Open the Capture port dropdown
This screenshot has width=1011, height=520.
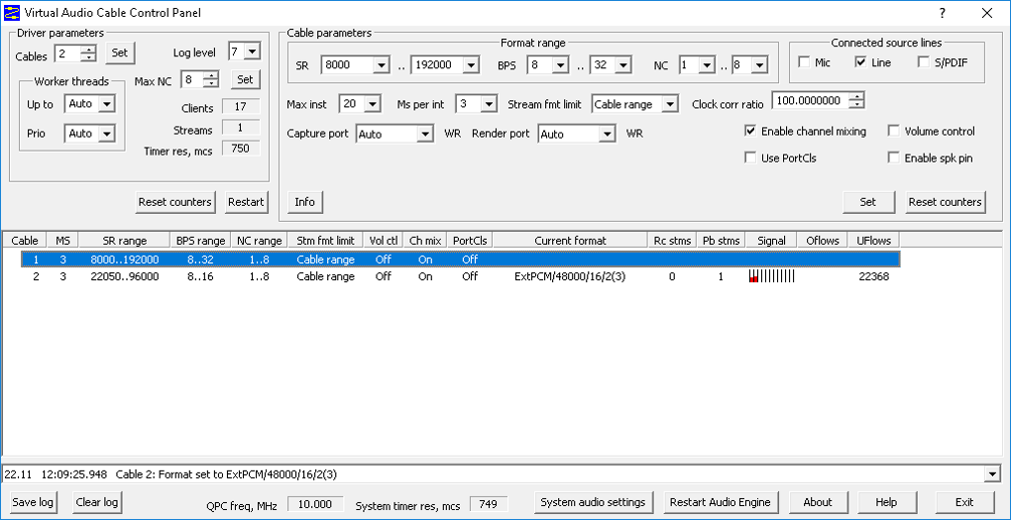(424, 134)
